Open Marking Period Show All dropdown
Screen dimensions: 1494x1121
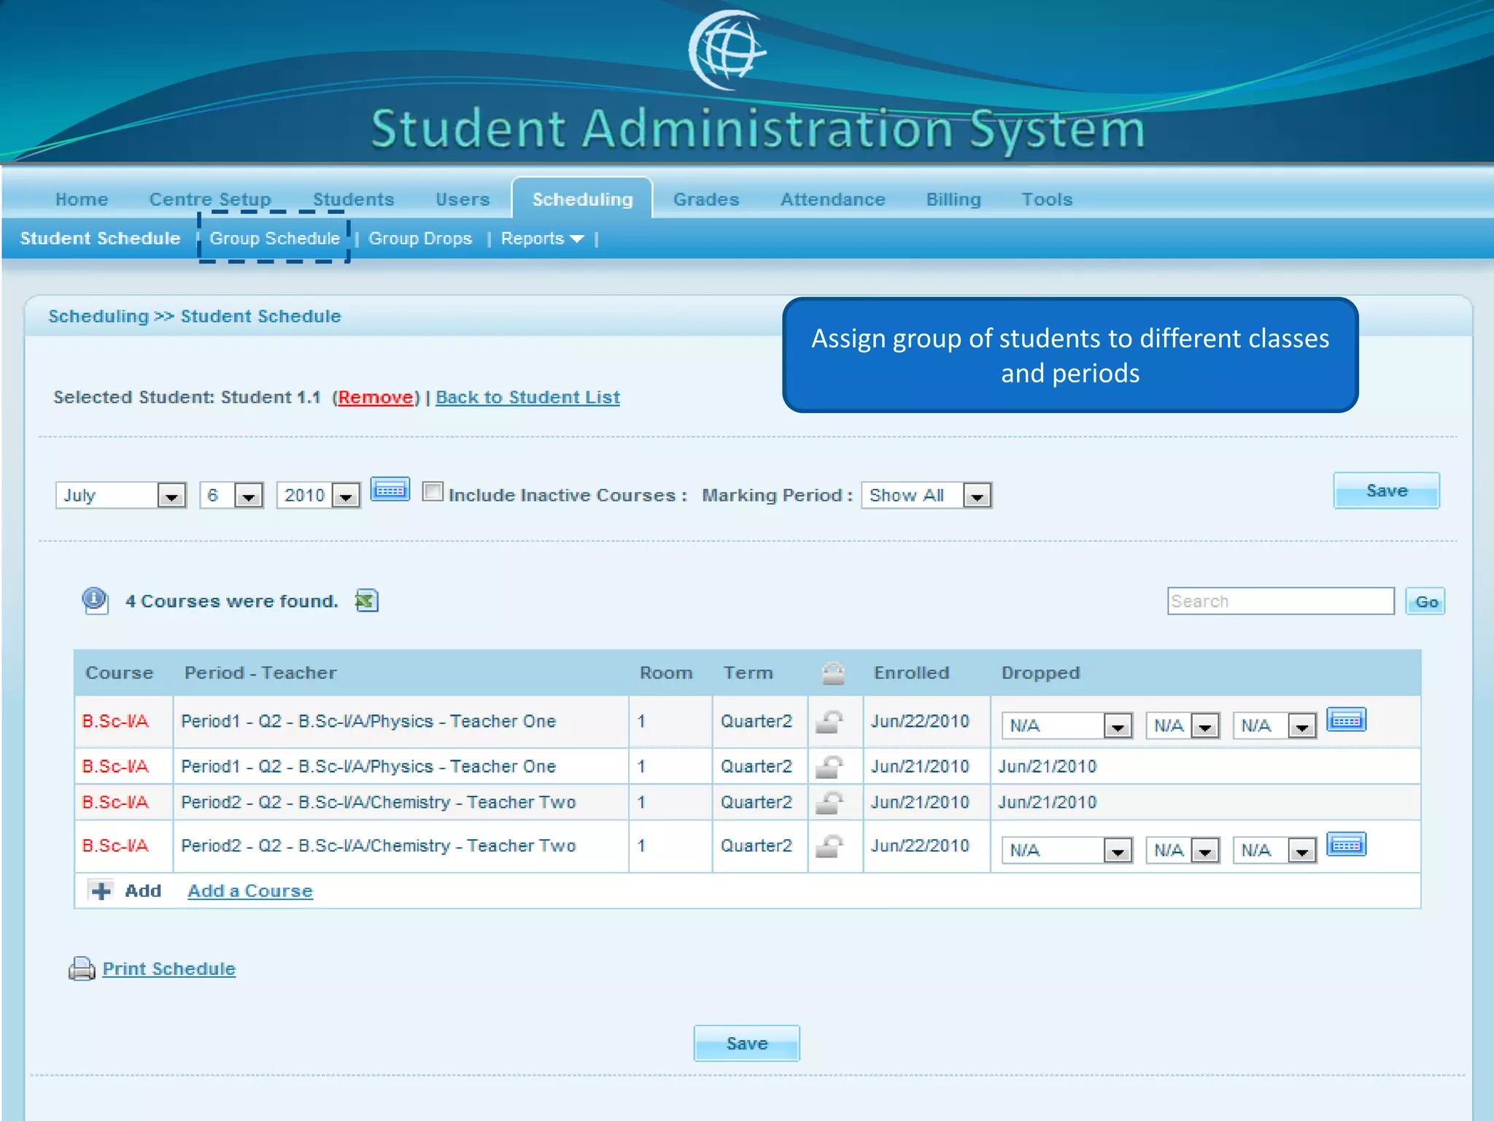(926, 496)
